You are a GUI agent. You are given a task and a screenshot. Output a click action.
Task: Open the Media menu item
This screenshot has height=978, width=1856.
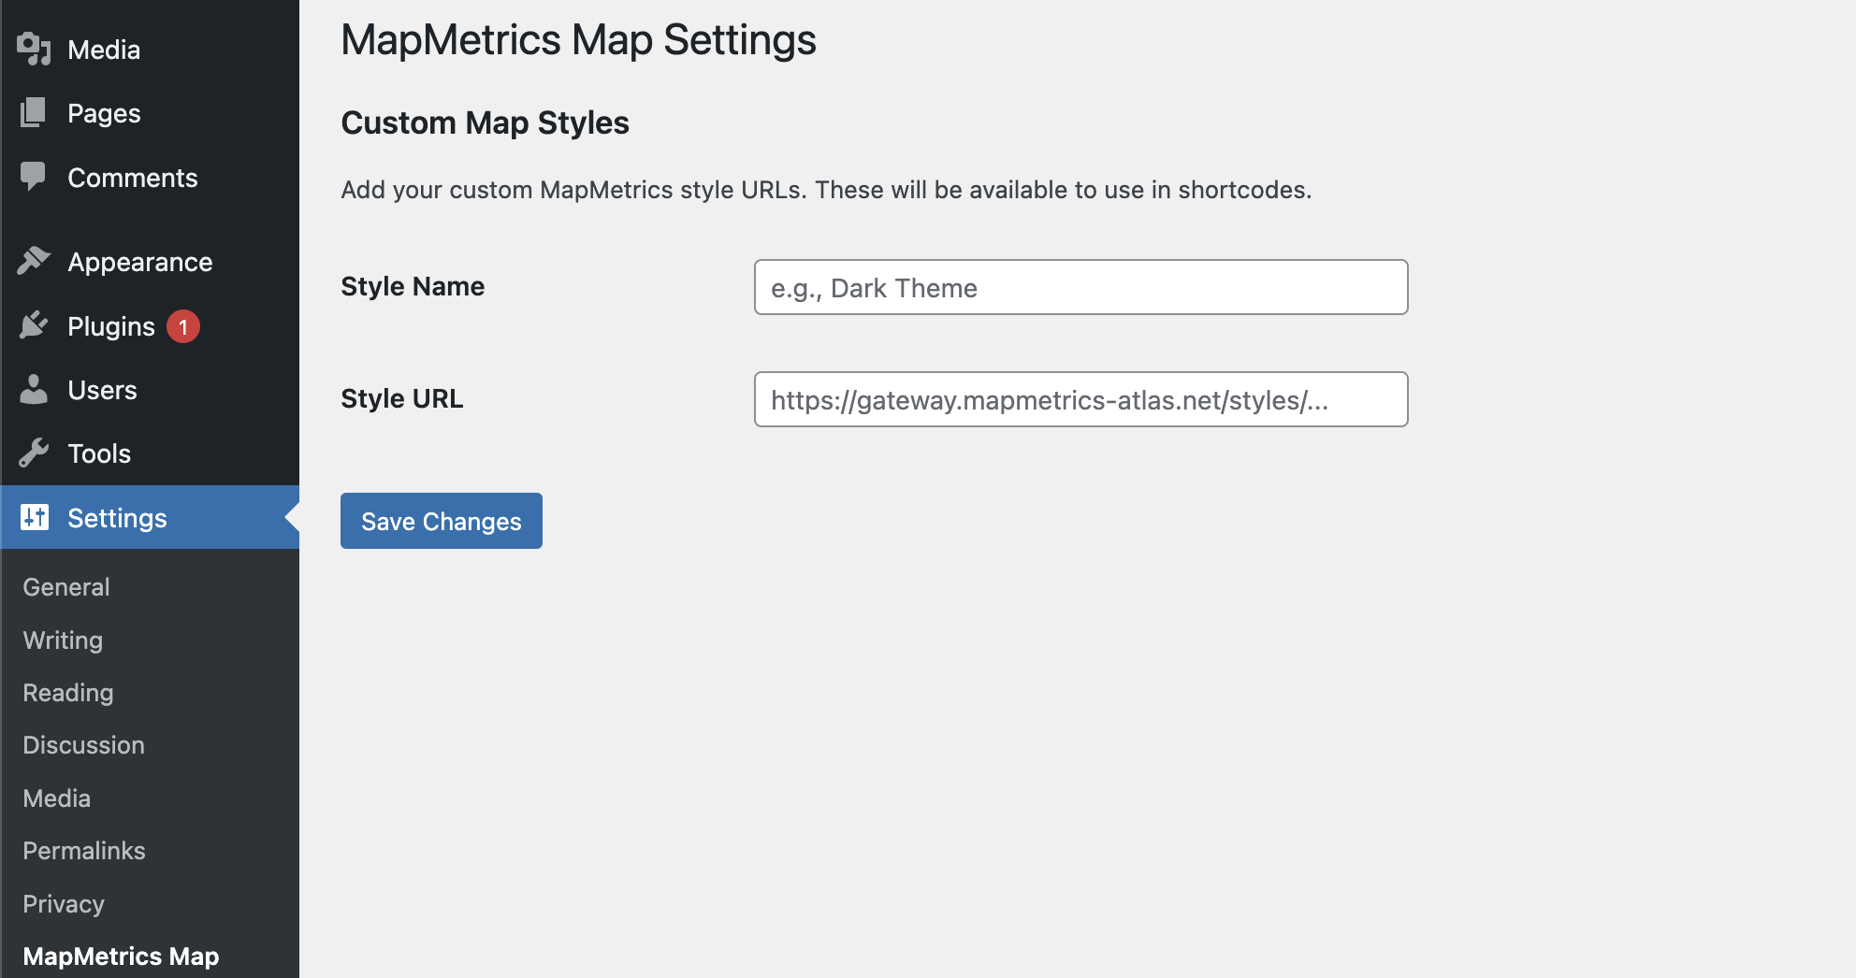[x=150, y=50]
